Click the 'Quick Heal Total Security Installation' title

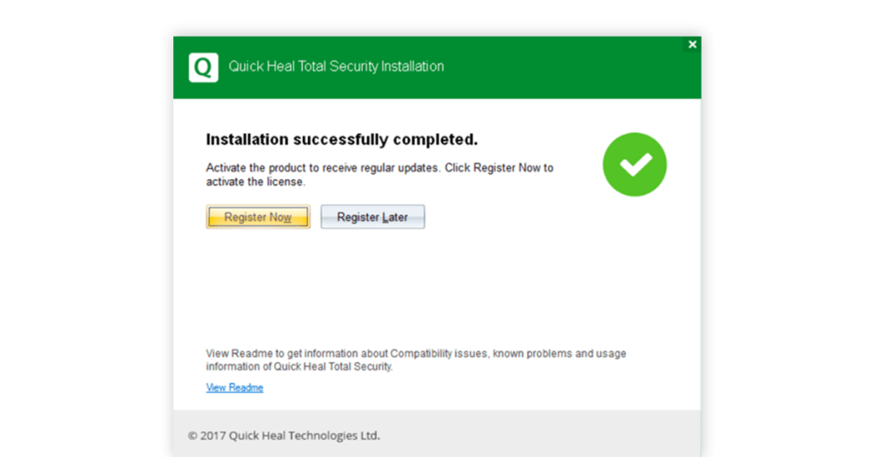(x=336, y=67)
